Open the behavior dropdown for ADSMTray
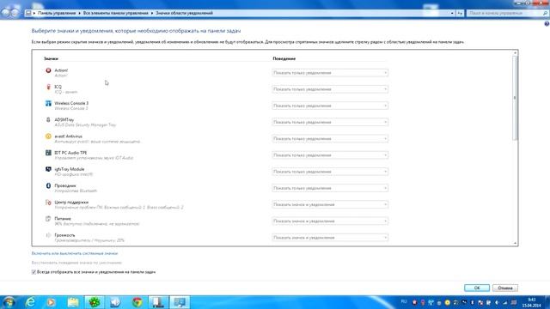550x309 pixels. click(x=330, y=122)
